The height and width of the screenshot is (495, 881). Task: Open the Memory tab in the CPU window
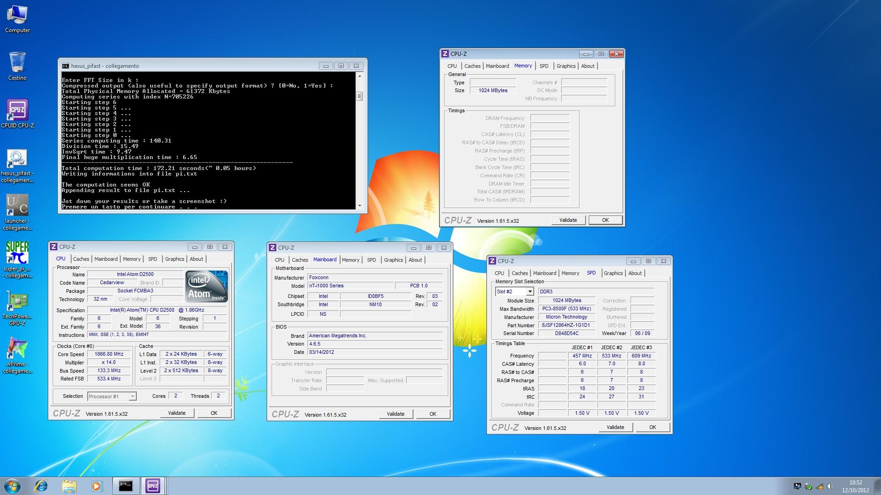click(132, 259)
